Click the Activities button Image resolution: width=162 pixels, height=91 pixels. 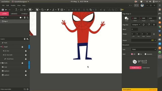5,2
